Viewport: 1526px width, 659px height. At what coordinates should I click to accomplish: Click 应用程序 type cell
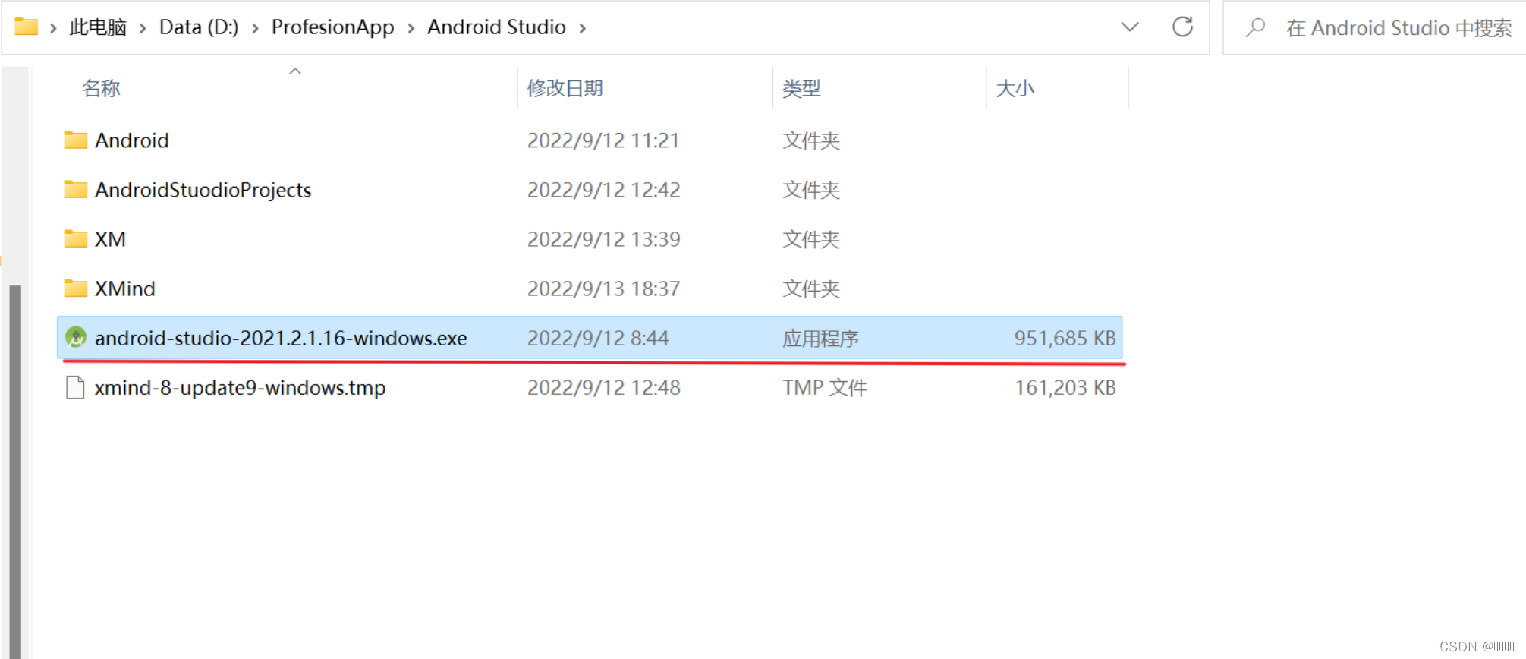point(820,339)
